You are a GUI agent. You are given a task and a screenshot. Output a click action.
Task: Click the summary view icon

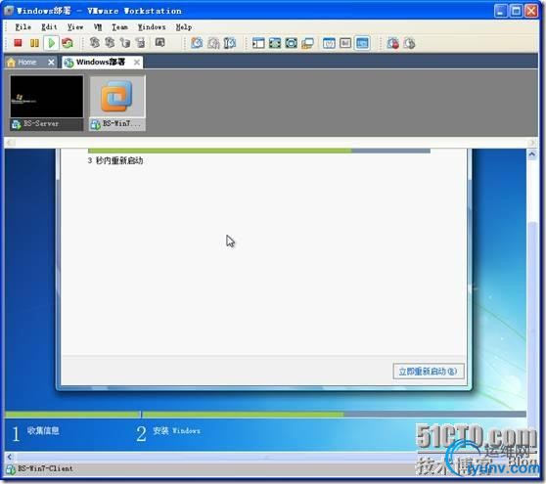[x=329, y=43]
